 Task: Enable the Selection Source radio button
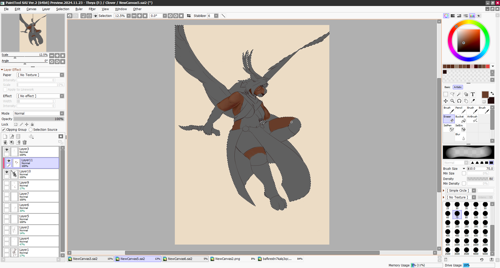pyautogui.click(x=31, y=130)
